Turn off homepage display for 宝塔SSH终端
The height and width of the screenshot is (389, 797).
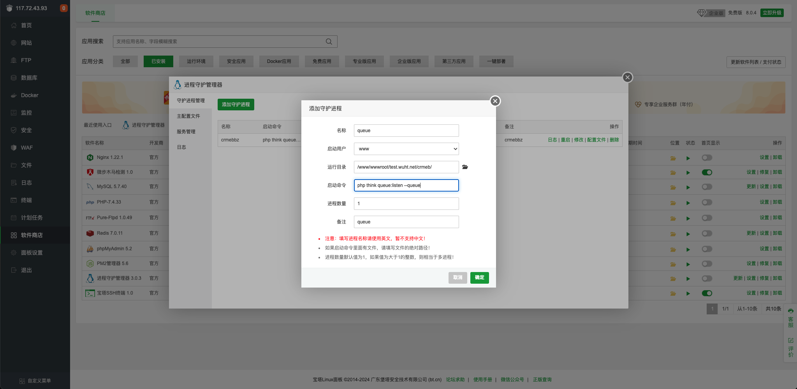707,293
